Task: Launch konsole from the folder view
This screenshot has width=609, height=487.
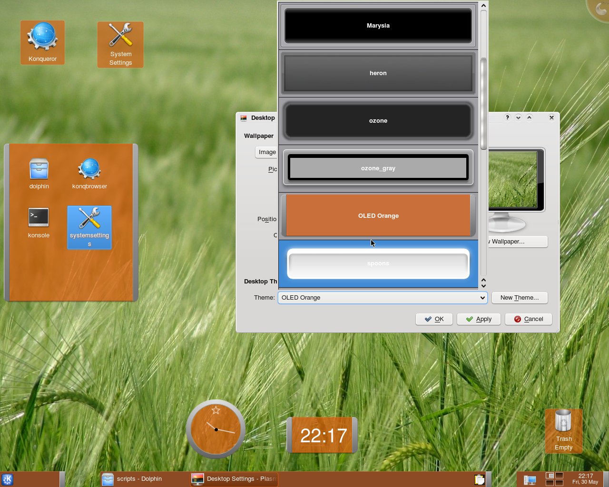Action: click(x=39, y=223)
